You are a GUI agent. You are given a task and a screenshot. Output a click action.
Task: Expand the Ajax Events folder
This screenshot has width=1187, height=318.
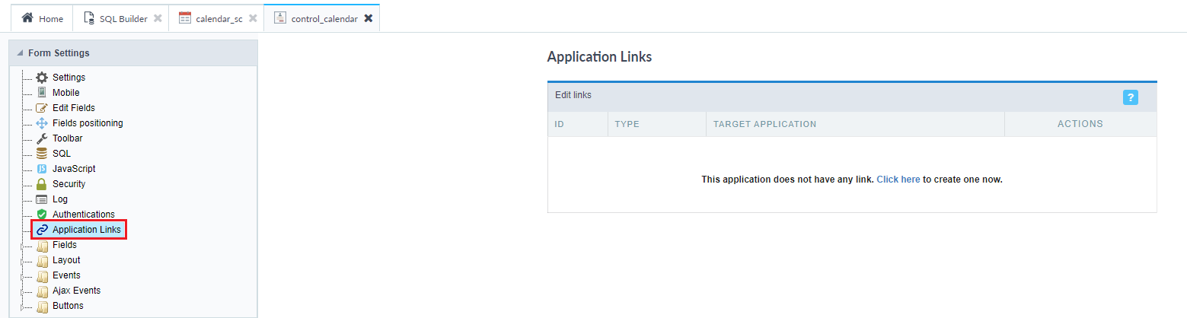click(76, 291)
